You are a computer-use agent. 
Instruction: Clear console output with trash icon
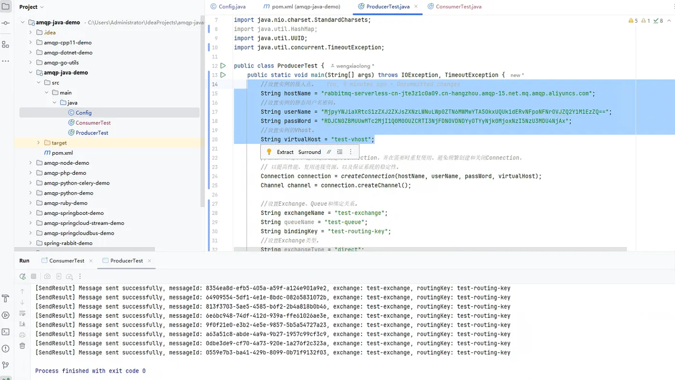22,346
